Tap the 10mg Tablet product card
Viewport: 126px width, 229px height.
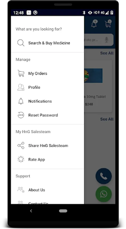[x=98, y=86]
